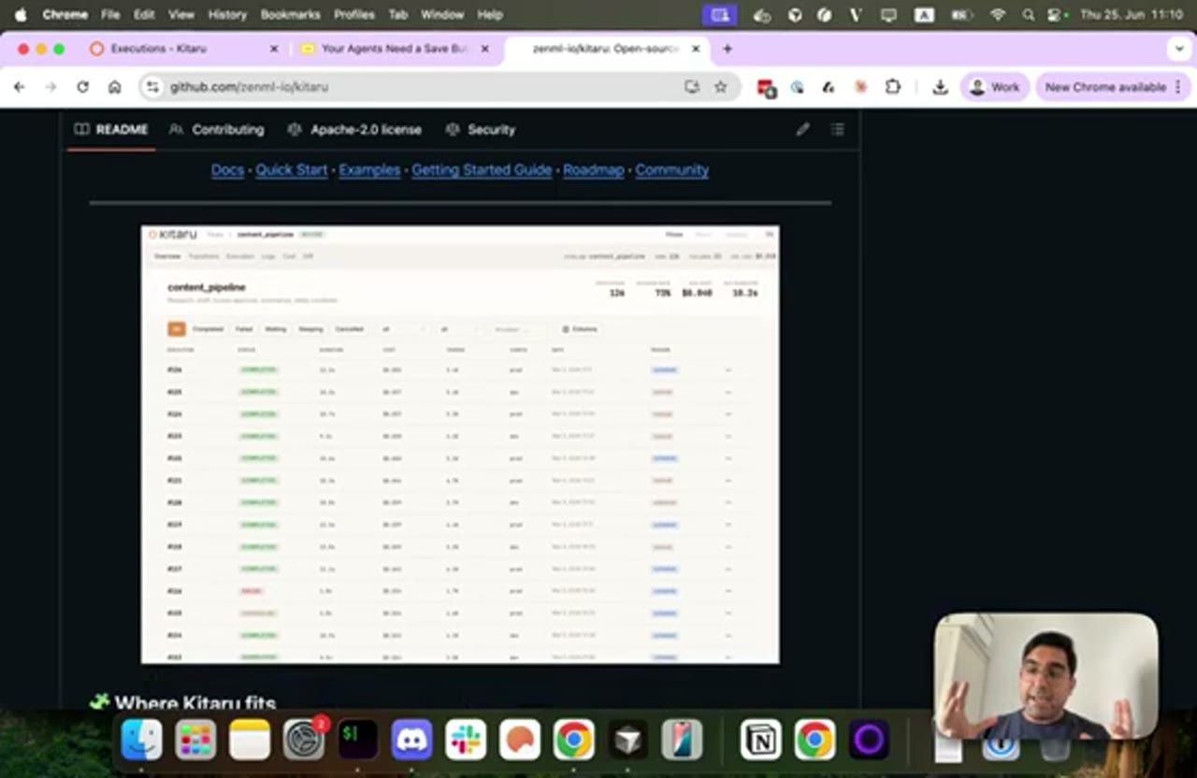Open the Bookmarks menu in the menu bar
The image size is (1197, 778).
[x=291, y=15]
